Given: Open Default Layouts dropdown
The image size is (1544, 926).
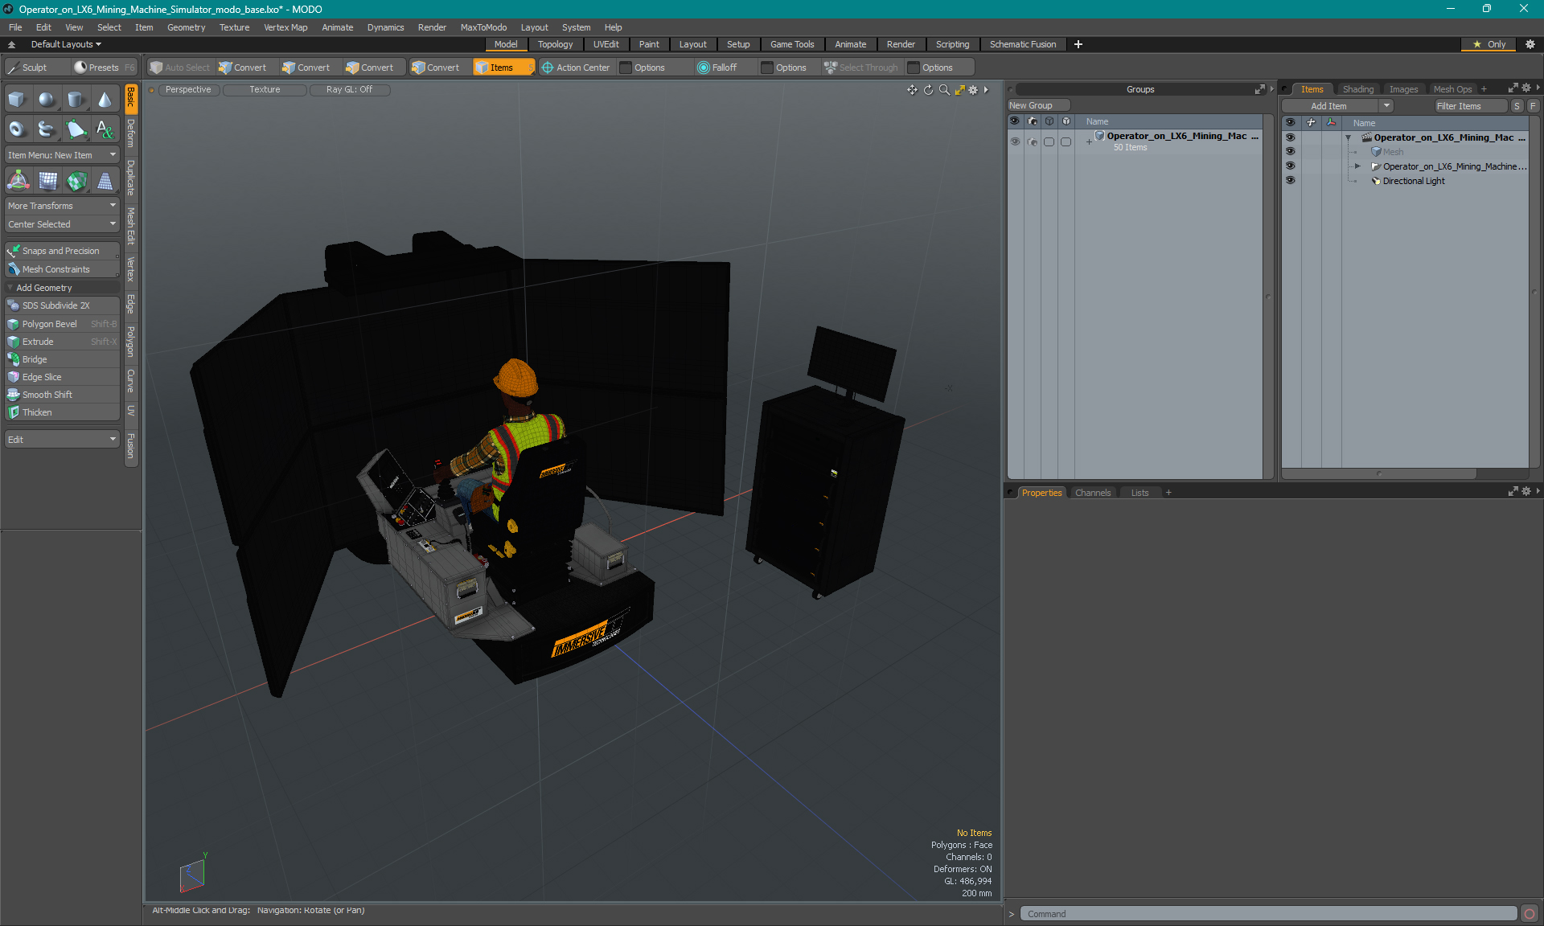Looking at the screenshot, I should tap(66, 44).
